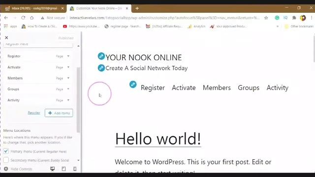Screen dimensions: 315x177
Task: Open Activity in preview navigation
Action: [x=278, y=88]
